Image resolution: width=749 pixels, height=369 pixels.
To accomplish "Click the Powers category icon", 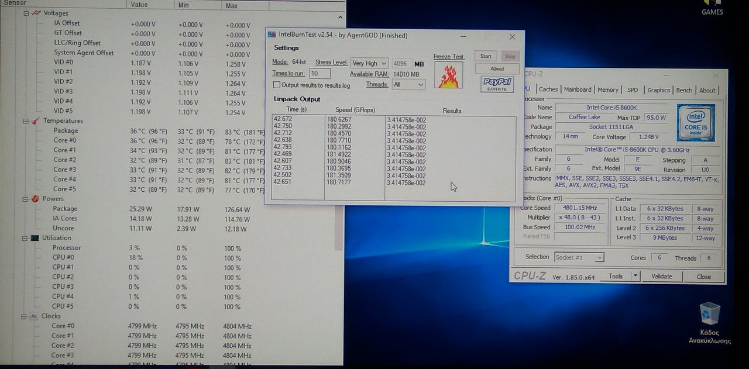I will 35,199.
